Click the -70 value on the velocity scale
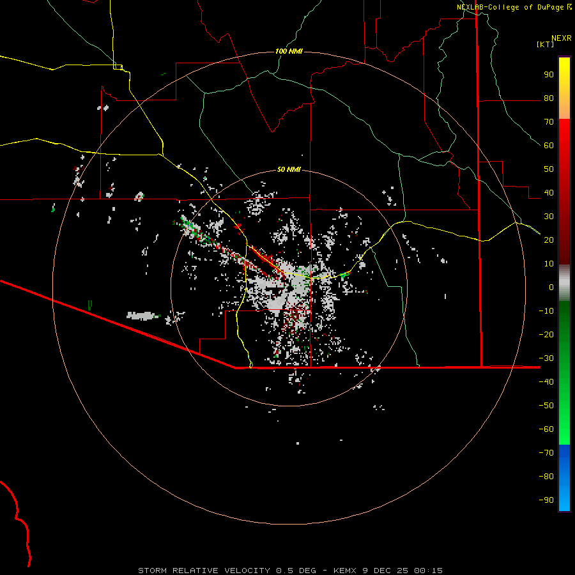575x575 pixels. click(546, 452)
